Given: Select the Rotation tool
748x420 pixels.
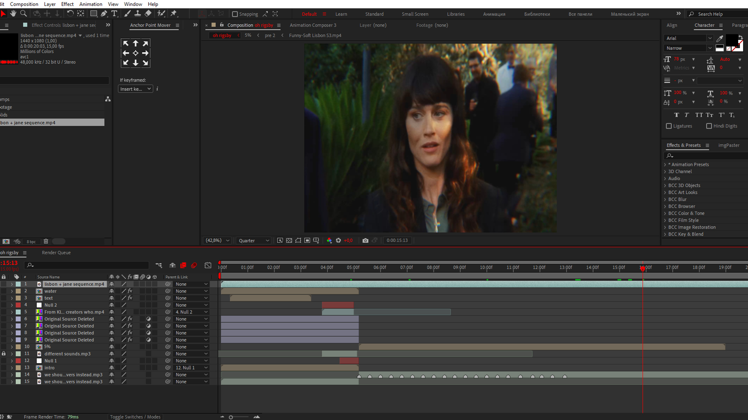Looking at the screenshot, I should pyautogui.click(x=70, y=13).
